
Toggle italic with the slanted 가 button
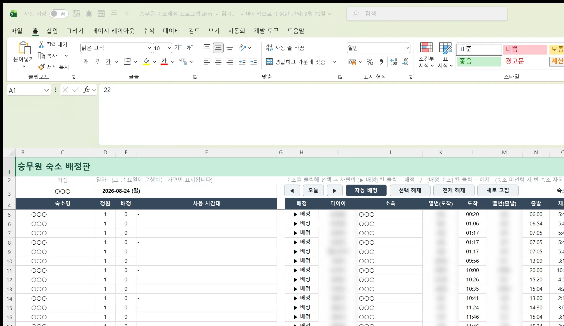click(97, 62)
